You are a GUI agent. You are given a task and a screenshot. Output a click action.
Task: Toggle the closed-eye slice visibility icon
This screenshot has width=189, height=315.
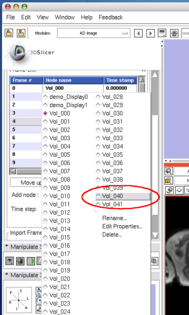[179, 190]
